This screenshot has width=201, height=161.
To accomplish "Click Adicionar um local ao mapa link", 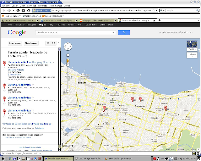I will [18, 138].
